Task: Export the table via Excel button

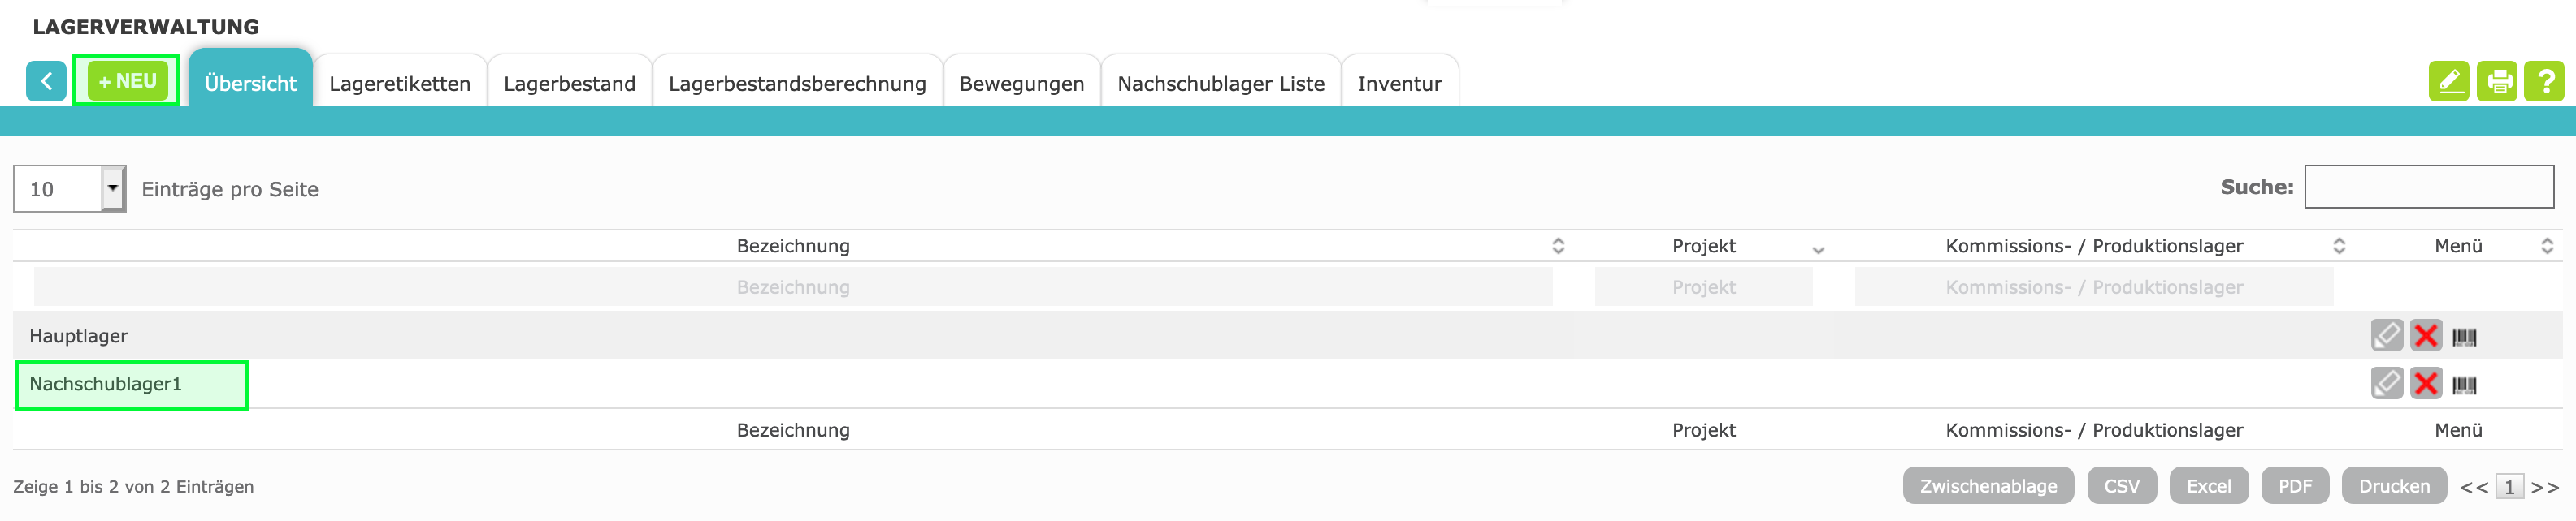Action: click(x=2208, y=486)
